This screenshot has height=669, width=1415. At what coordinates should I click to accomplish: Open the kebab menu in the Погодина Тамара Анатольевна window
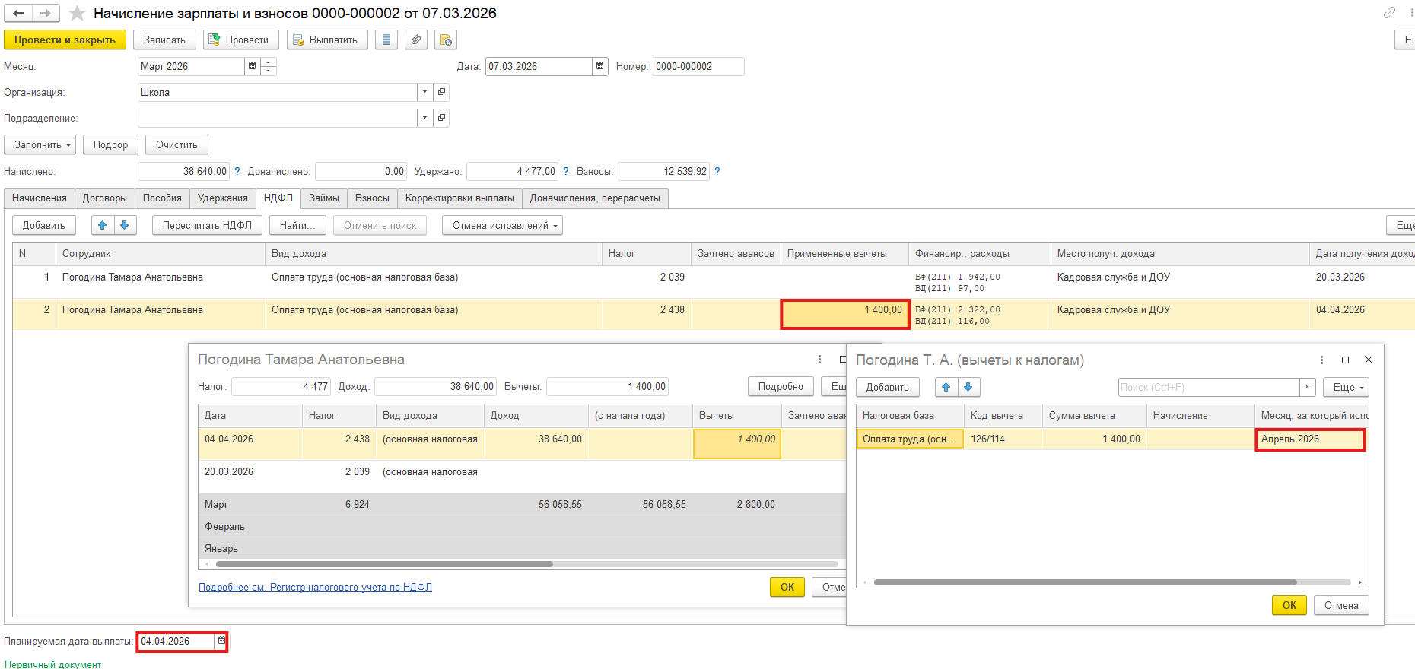819,360
